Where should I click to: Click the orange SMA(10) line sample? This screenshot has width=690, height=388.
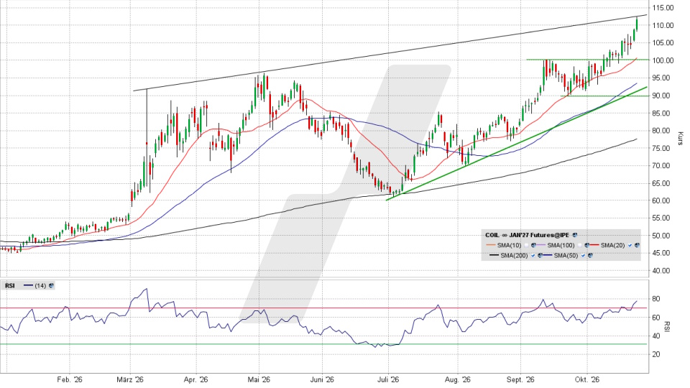pos(491,245)
